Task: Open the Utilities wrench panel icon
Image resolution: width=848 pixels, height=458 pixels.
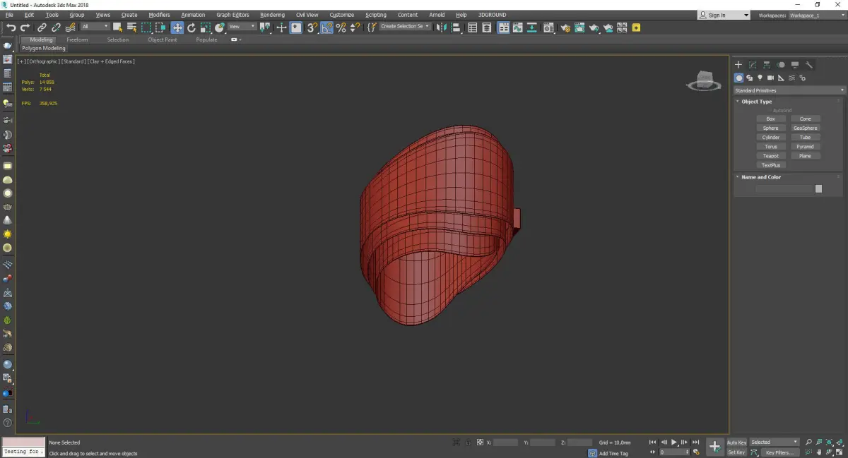Action: click(809, 64)
